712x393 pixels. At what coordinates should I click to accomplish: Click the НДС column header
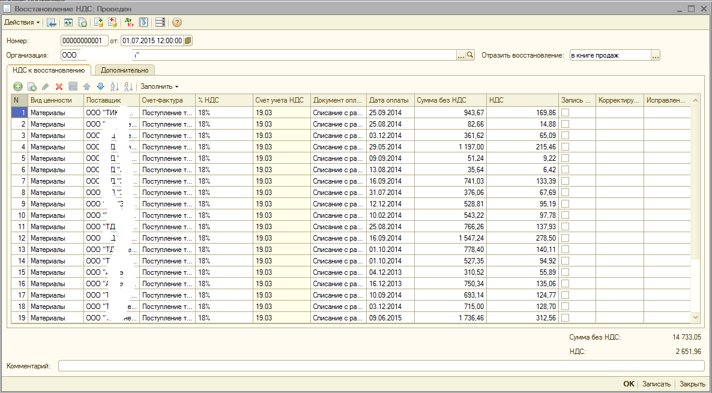tap(522, 100)
